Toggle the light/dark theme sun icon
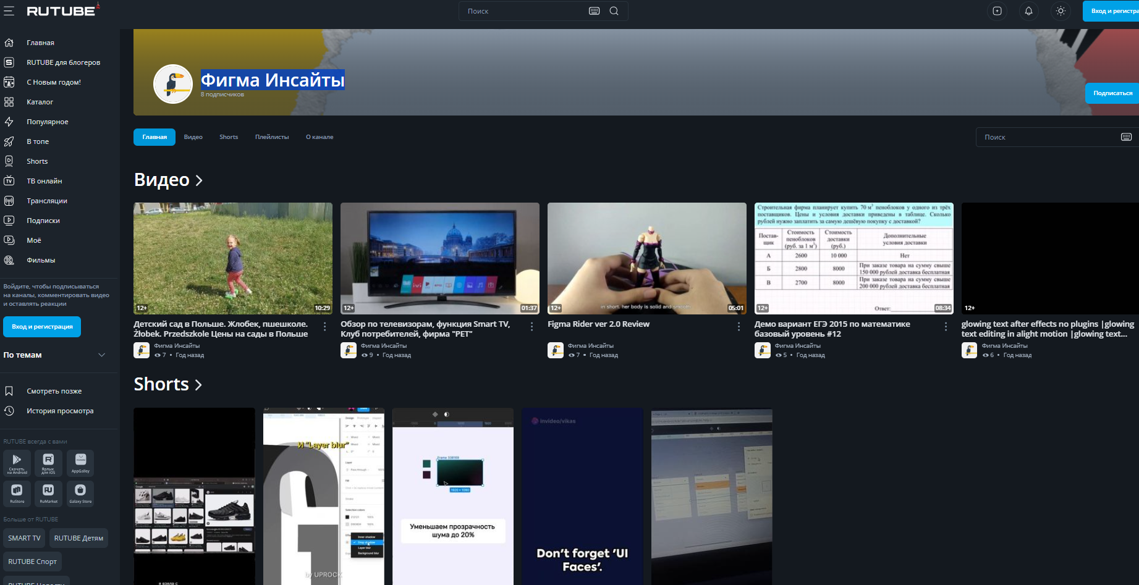The image size is (1139, 585). point(1061,11)
